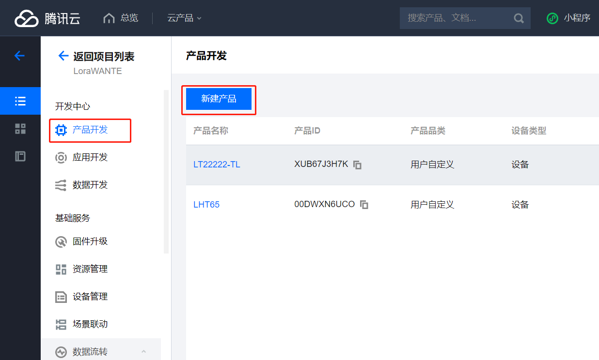599x360 pixels.
Task: Click the 设备管理 icon
Action: tap(61, 297)
